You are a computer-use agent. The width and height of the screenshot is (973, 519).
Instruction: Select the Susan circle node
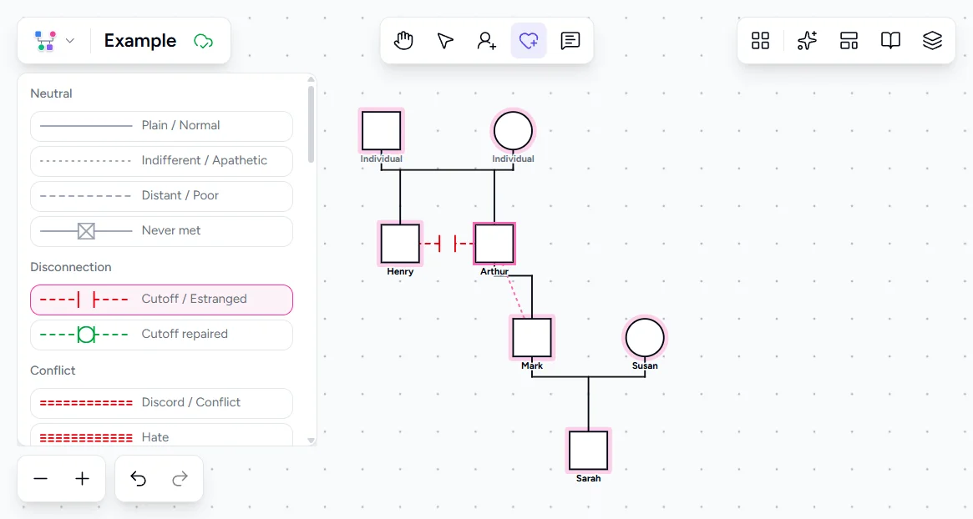[645, 338]
